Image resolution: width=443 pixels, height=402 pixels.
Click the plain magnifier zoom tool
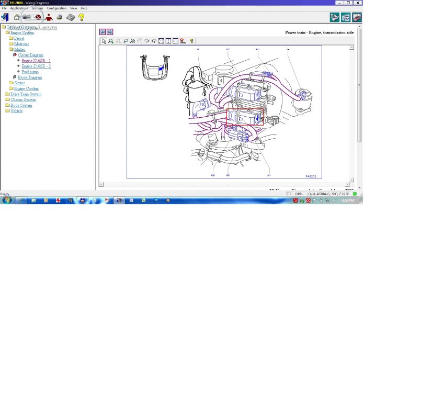pos(126,41)
